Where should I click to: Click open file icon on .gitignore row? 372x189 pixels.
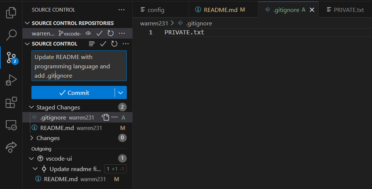point(105,117)
